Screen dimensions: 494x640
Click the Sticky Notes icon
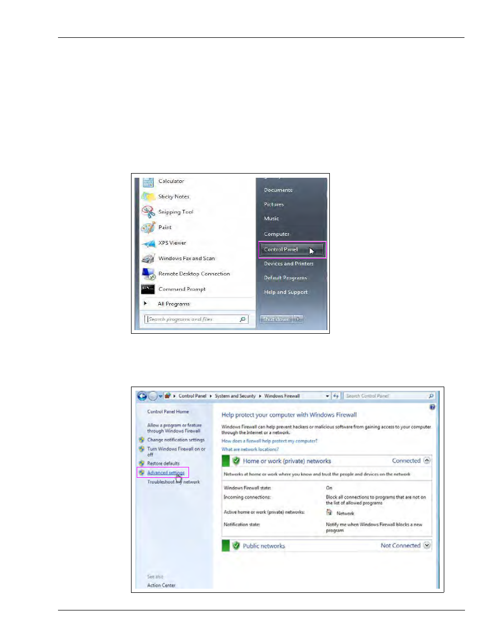pos(148,196)
